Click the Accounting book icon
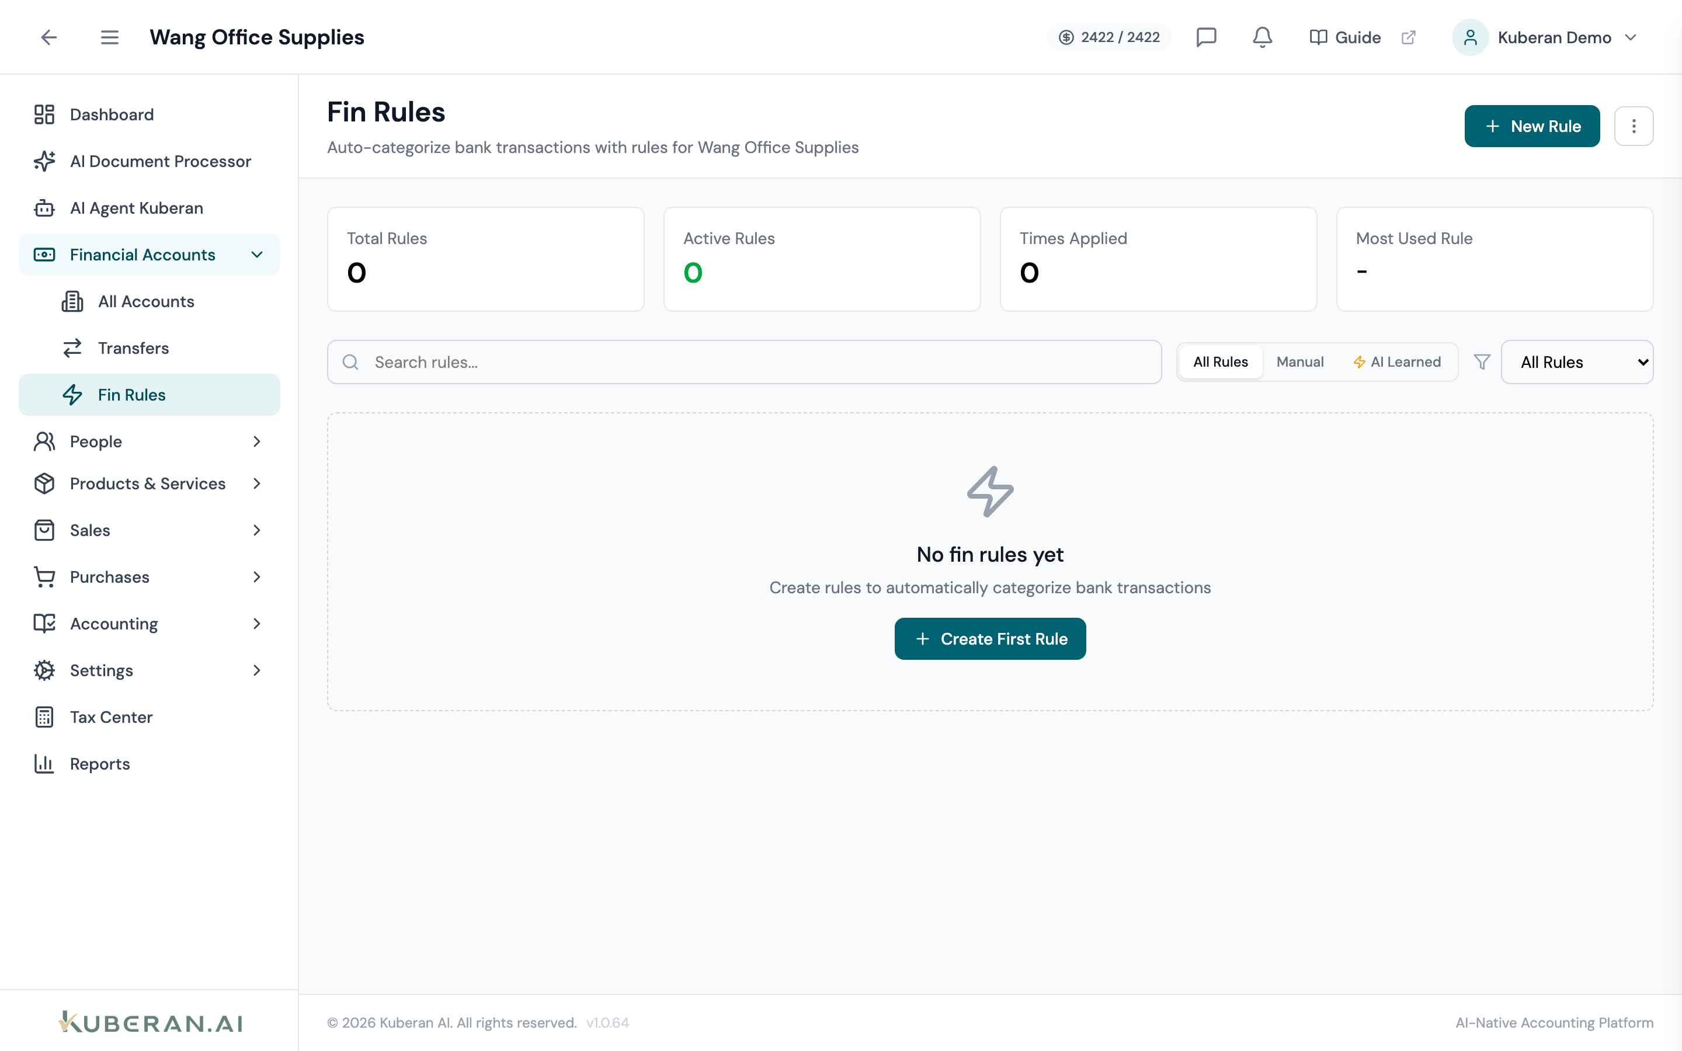Viewport: 1682px width, 1051px height. point(44,624)
